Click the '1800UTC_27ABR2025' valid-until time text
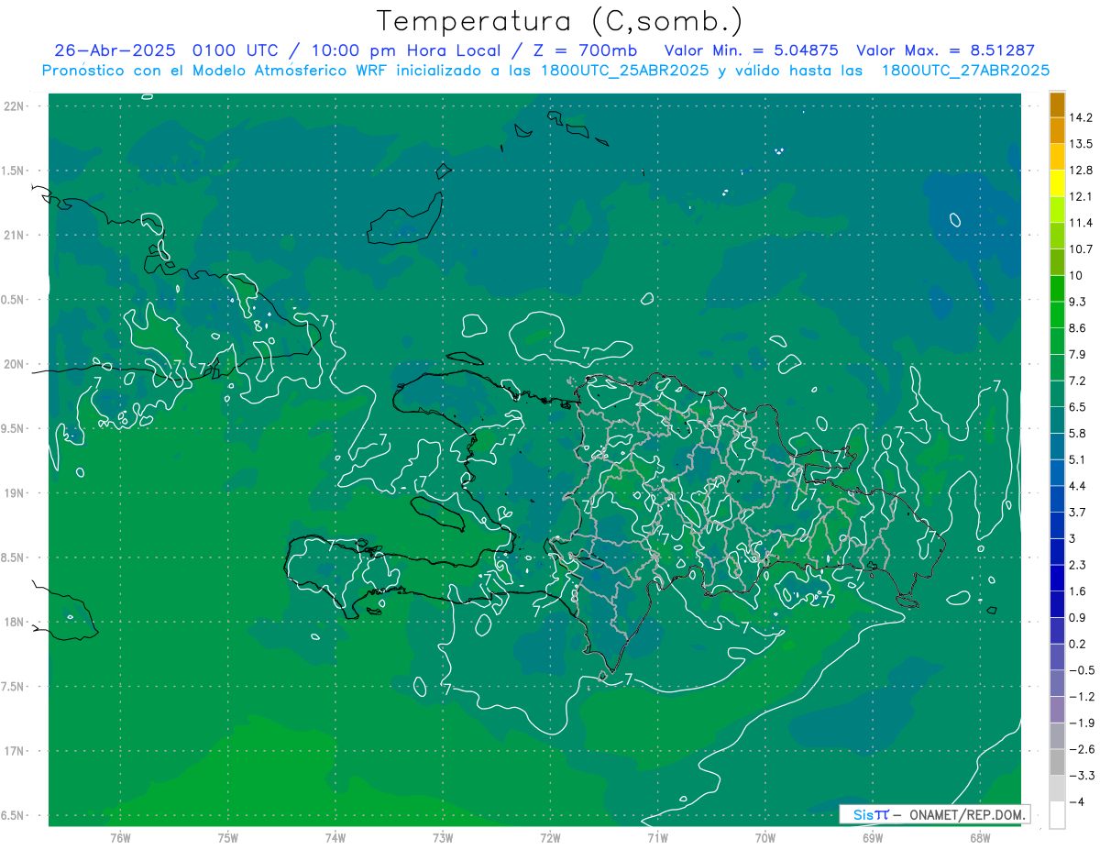The width and height of the screenshot is (1100, 850). coord(964,71)
